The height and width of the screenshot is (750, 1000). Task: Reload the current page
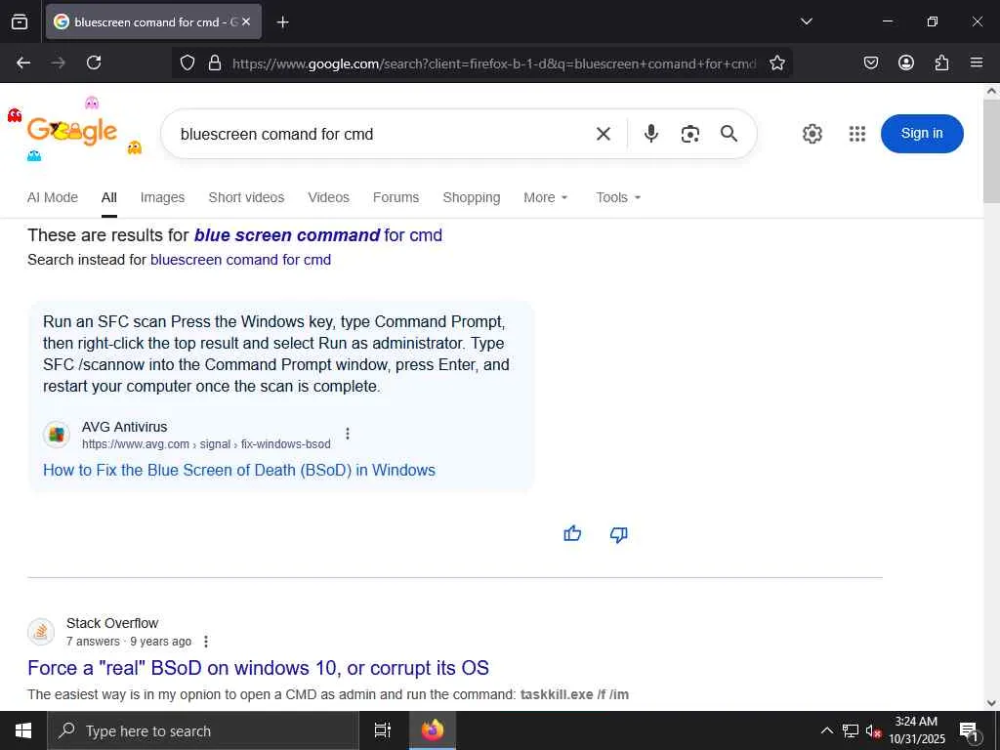point(94,62)
